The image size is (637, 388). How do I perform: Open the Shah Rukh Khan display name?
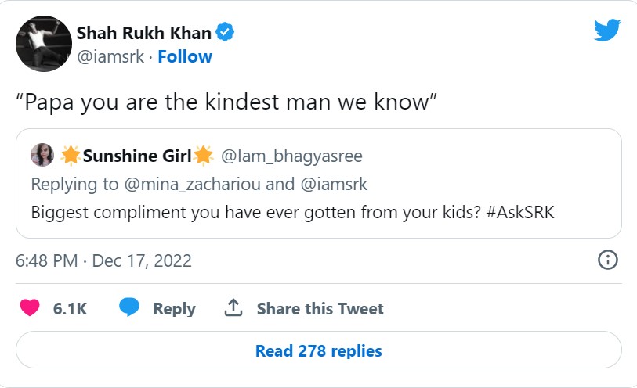(144, 33)
